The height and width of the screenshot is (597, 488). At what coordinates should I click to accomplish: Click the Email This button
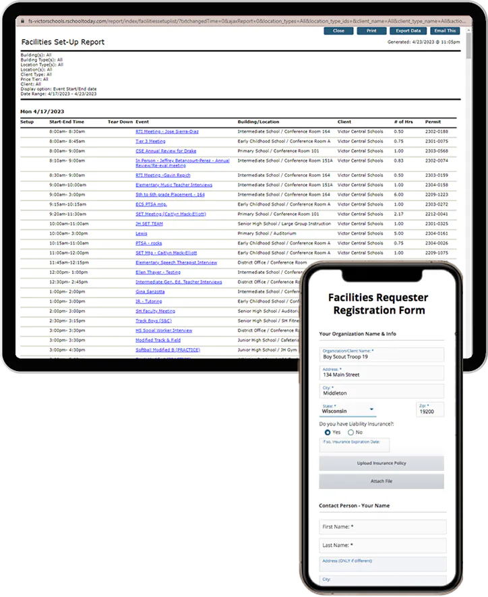point(445,31)
